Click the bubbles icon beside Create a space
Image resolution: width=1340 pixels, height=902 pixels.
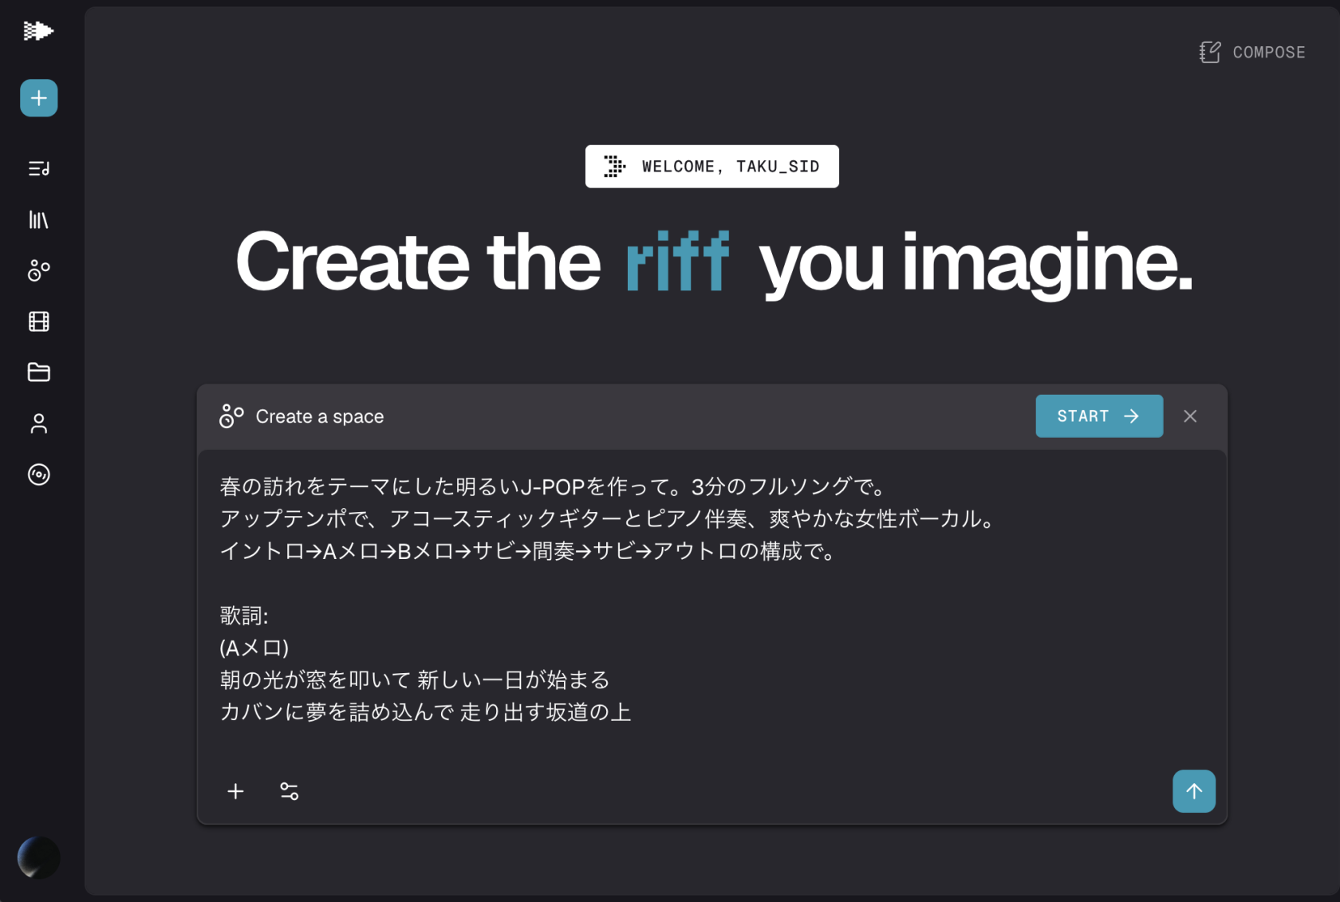(x=231, y=416)
